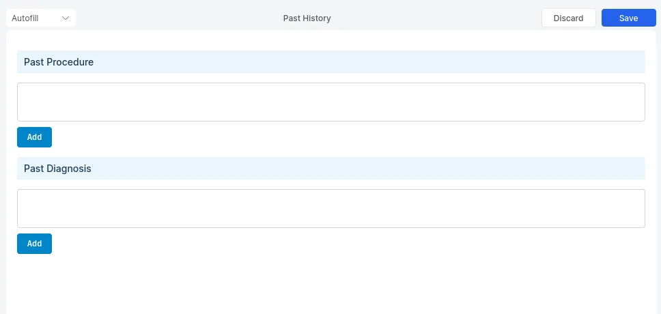Click the Autofill chevron arrow
Image resolution: width=661 pixels, height=314 pixels.
click(x=66, y=18)
